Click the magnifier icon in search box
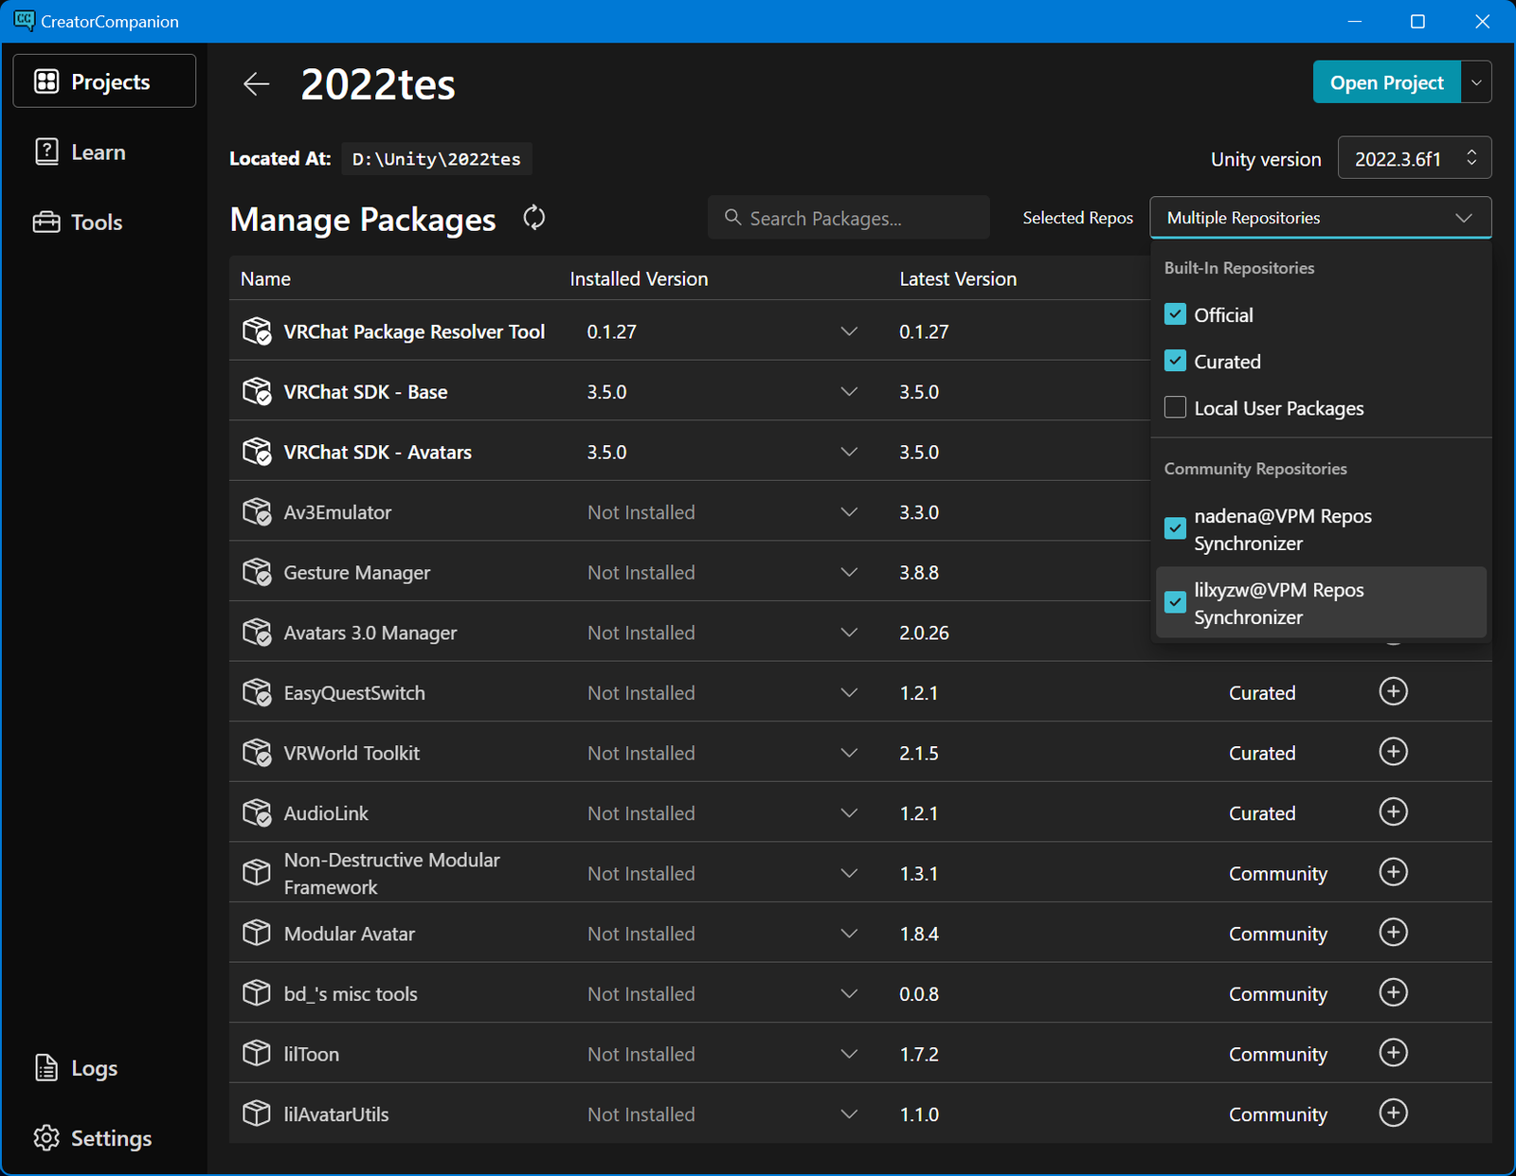 coord(732,218)
